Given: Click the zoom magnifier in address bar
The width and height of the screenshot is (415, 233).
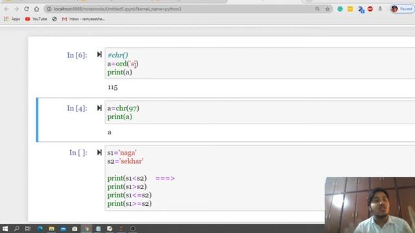Looking at the screenshot, I should pos(317,9).
